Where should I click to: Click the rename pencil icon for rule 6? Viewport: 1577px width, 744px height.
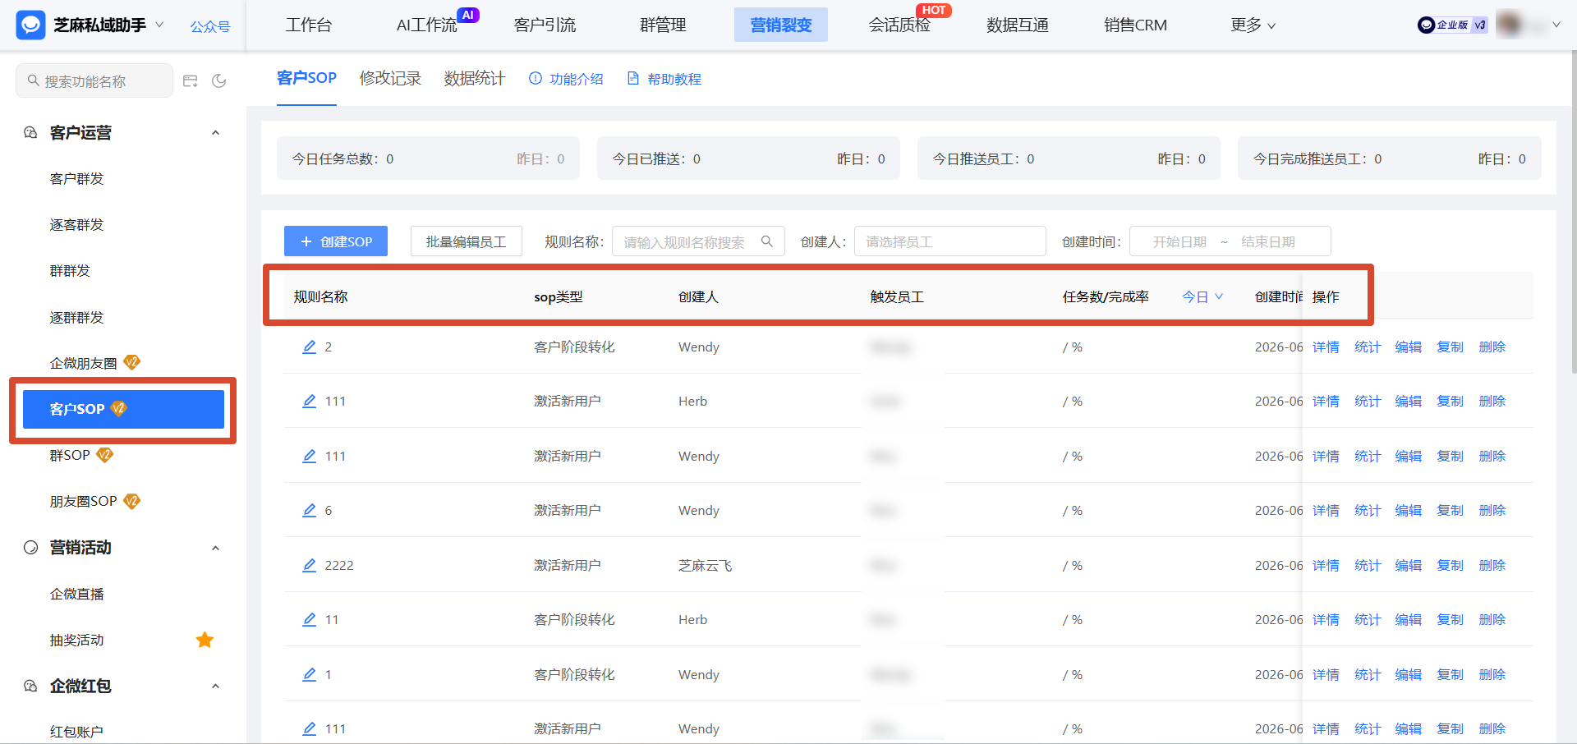(x=309, y=510)
